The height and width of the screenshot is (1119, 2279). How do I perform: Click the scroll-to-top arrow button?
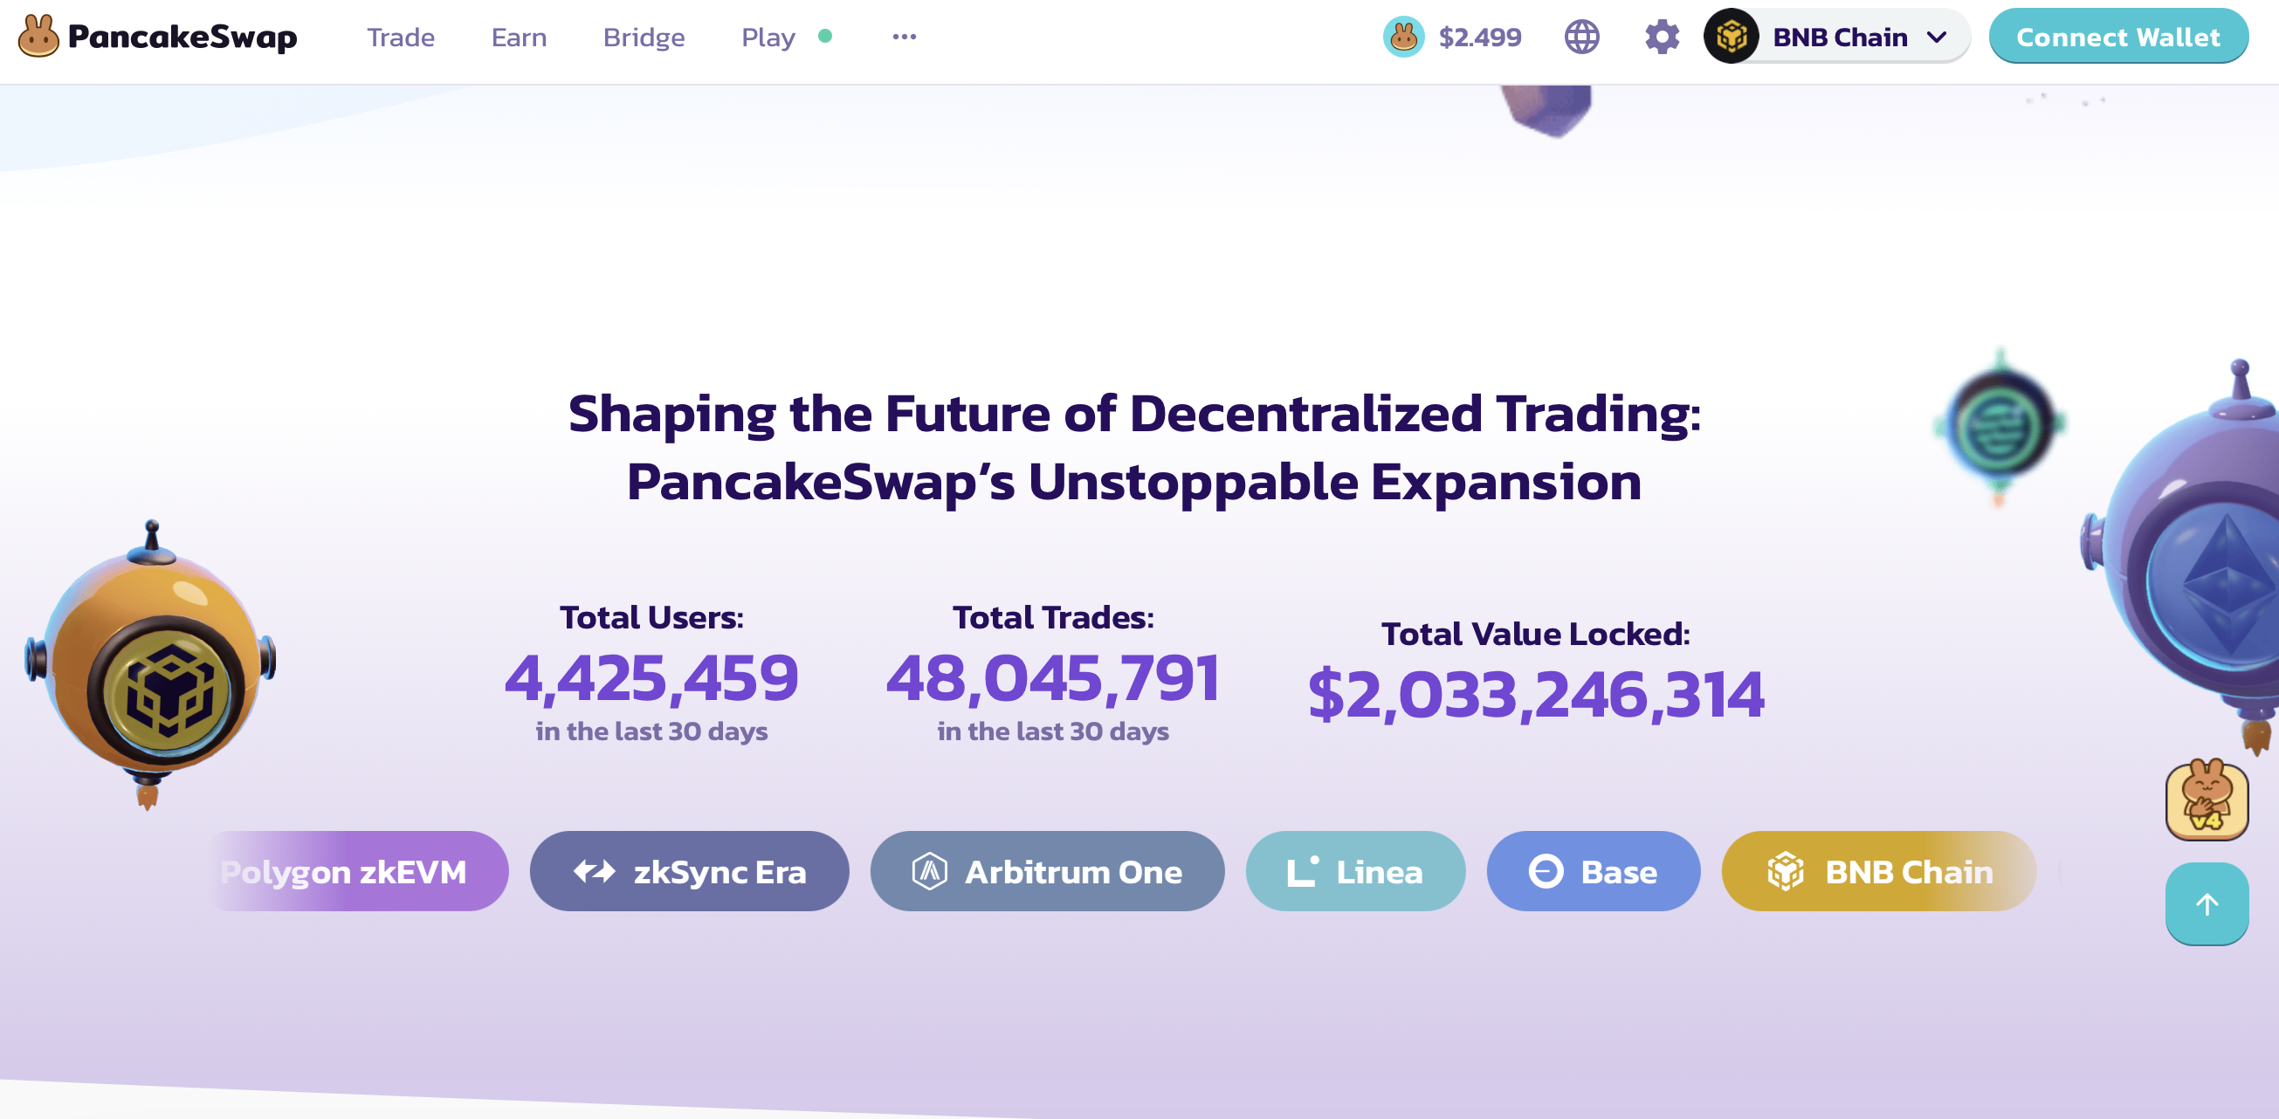(x=2207, y=903)
